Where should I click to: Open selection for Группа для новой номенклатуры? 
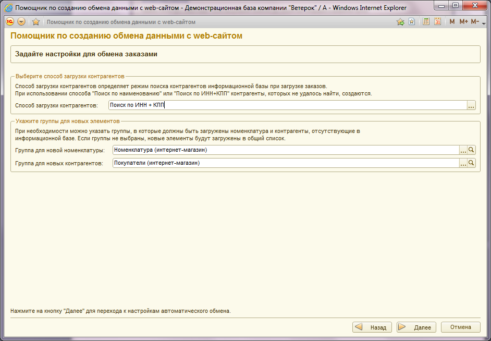[463, 150]
